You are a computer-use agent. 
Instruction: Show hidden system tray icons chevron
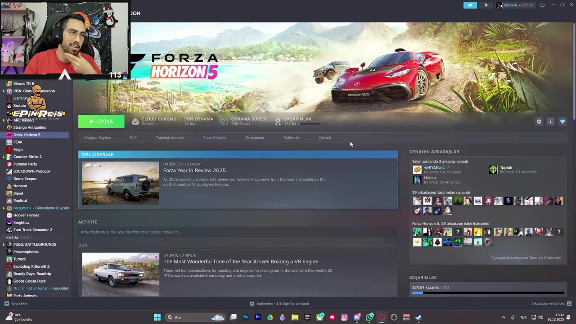[503, 317]
